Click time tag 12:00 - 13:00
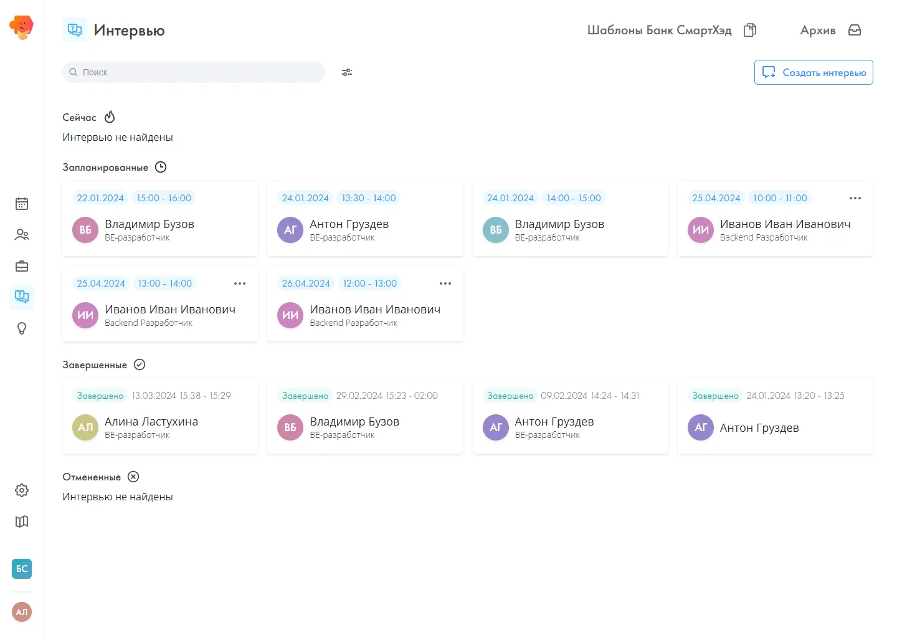 tap(370, 283)
